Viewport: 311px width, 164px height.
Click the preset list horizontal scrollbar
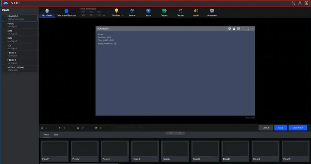point(79,163)
